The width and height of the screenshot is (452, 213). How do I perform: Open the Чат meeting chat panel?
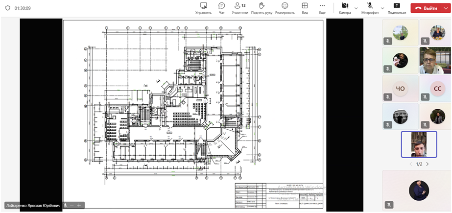click(x=221, y=8)
